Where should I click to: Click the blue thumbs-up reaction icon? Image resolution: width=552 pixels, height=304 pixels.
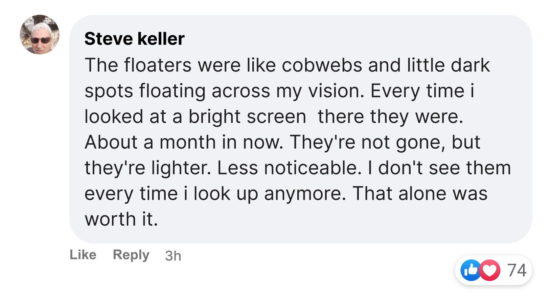470,270
